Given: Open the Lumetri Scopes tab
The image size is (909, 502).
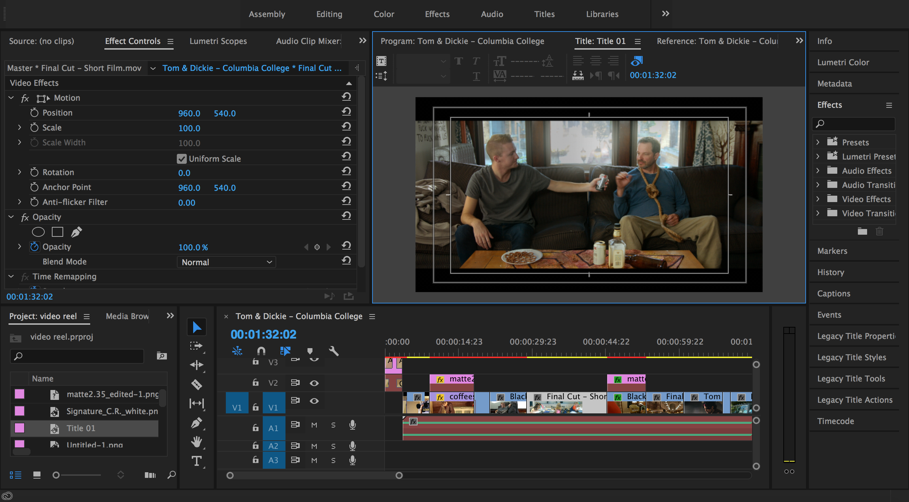Looking at the screenshot, I should [218, 41].
